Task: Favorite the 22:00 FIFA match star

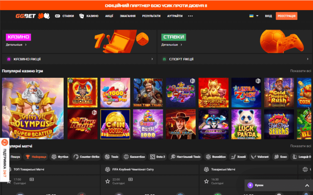Action: point(108,181)
